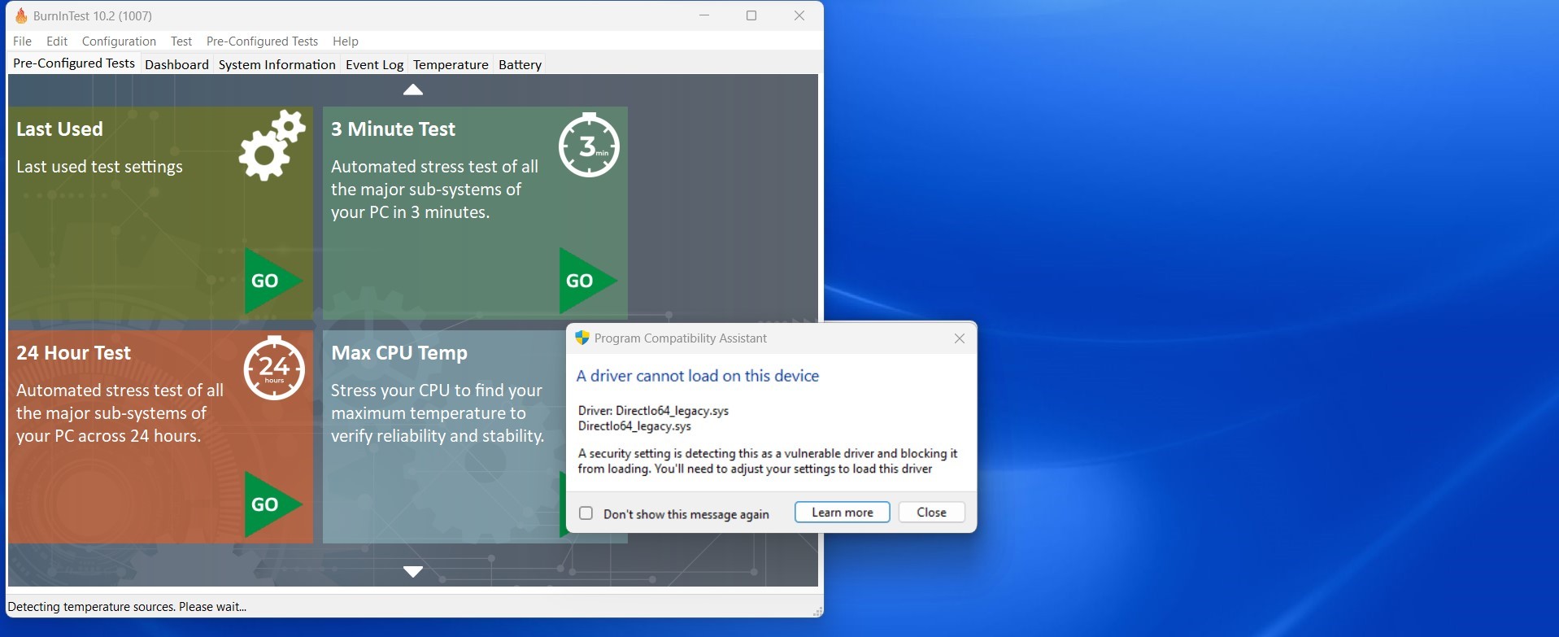This screenshot has width=1559, height=637.
Task: Select the Max CPU Temp tile title
Action: [399, 352]
